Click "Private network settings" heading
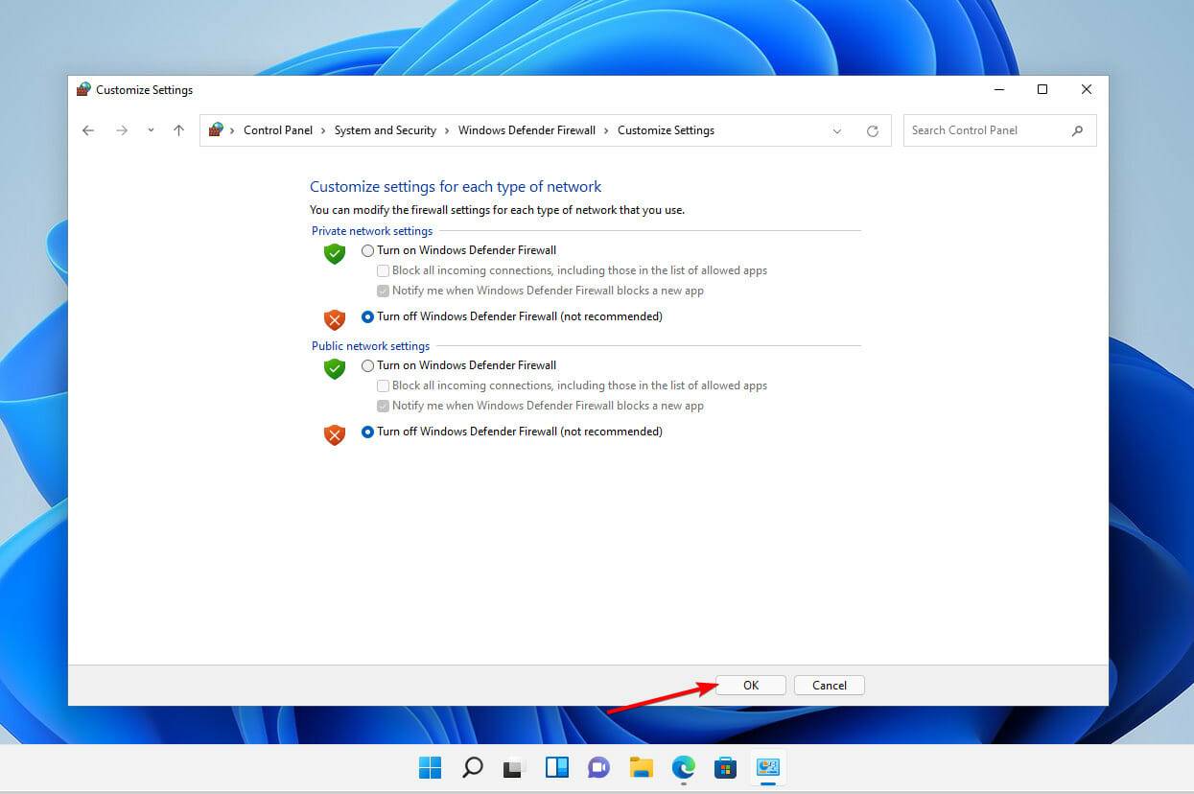 point(372,231)
